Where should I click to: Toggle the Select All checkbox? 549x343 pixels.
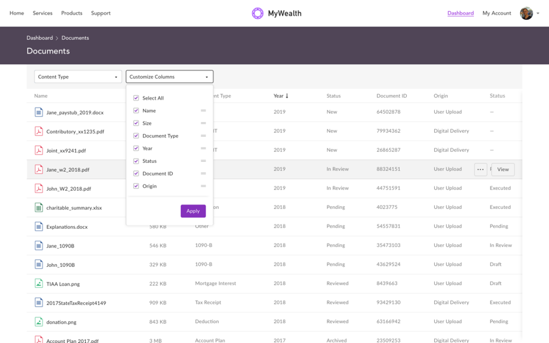(x=136, y=98)
